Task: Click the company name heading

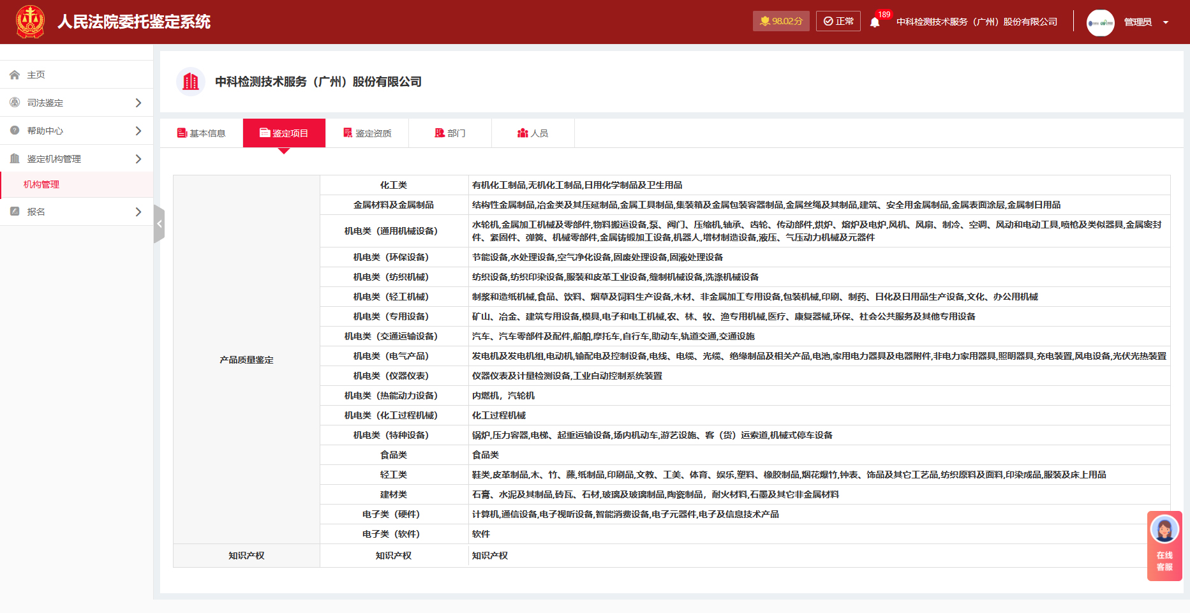Action: point(318,82)
